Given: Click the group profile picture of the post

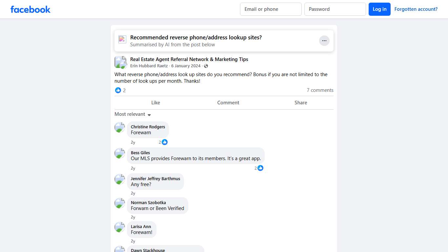Looking at the screenshot, I should 120,62.
